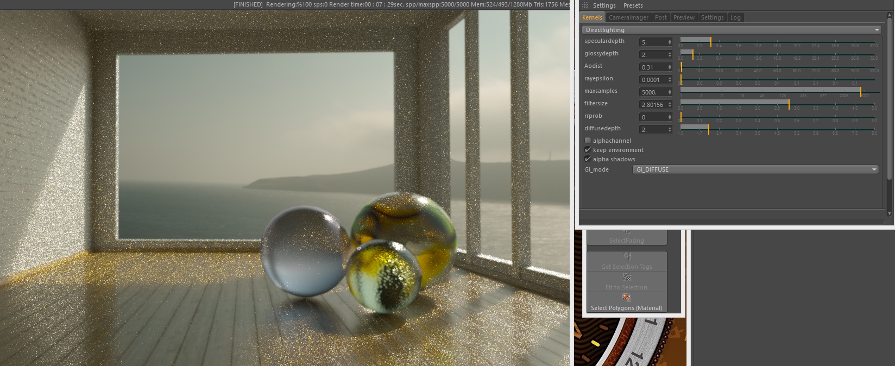Switch to the Post tab
This screenshot has width=895, height=366.
661,17
